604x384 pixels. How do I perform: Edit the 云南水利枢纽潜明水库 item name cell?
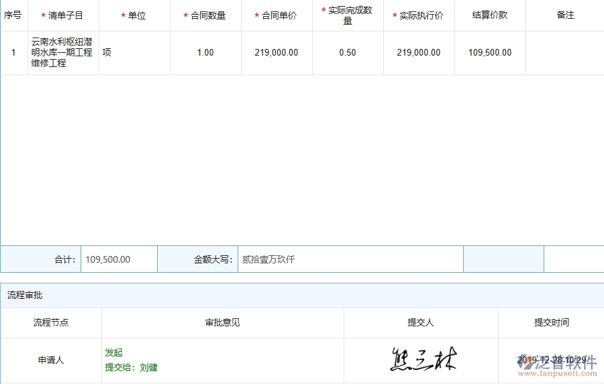[63, 52]
